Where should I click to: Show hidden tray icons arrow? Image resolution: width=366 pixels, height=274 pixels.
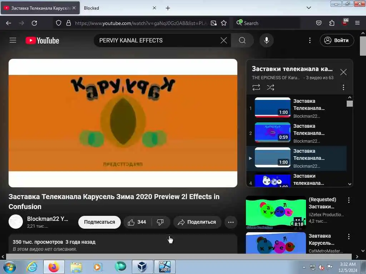point(304,268)
